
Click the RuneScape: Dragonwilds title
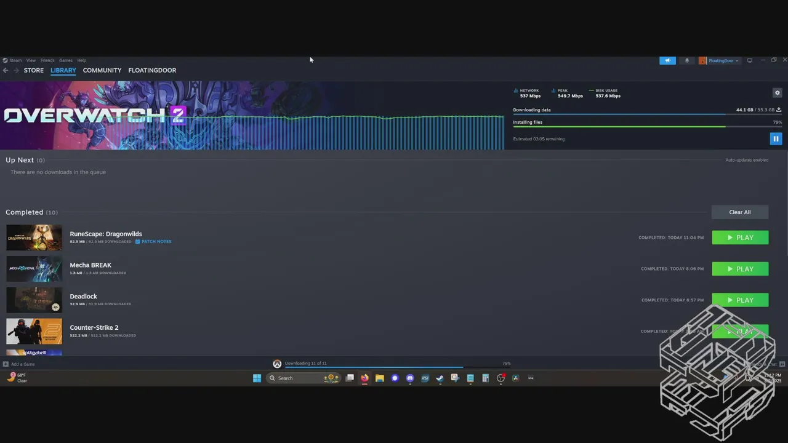tap(106, 234)
